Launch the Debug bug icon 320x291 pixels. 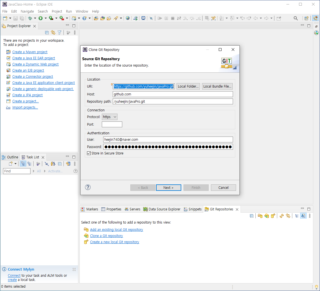point(30,18)
